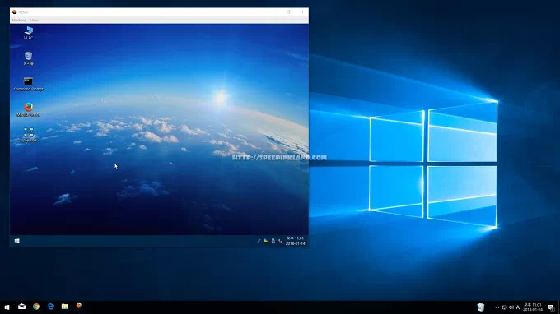Select the My PC icon on guest desktop
The image size is (560, 314).
(x=29, y=33)
